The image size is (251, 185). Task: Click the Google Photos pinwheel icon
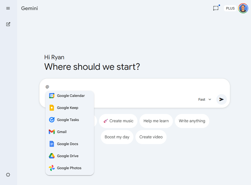click(52, 168)
